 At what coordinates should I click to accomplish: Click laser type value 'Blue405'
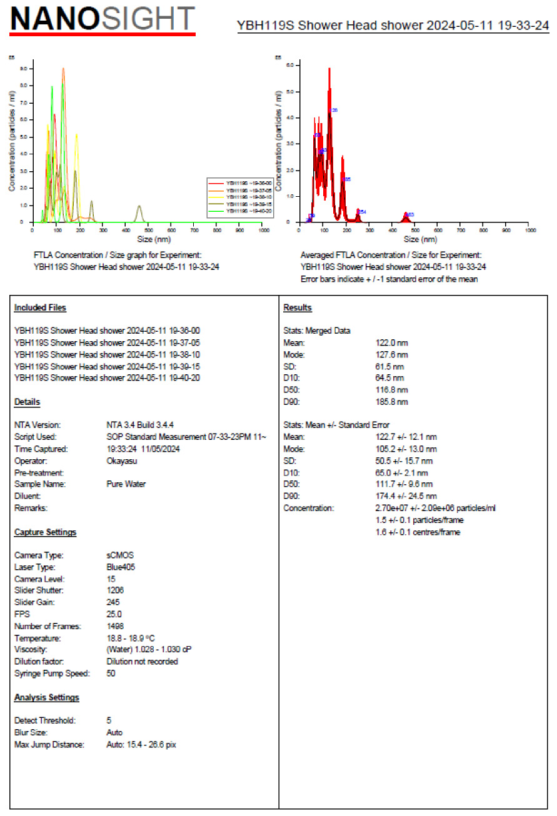click(x=121, y=567)
